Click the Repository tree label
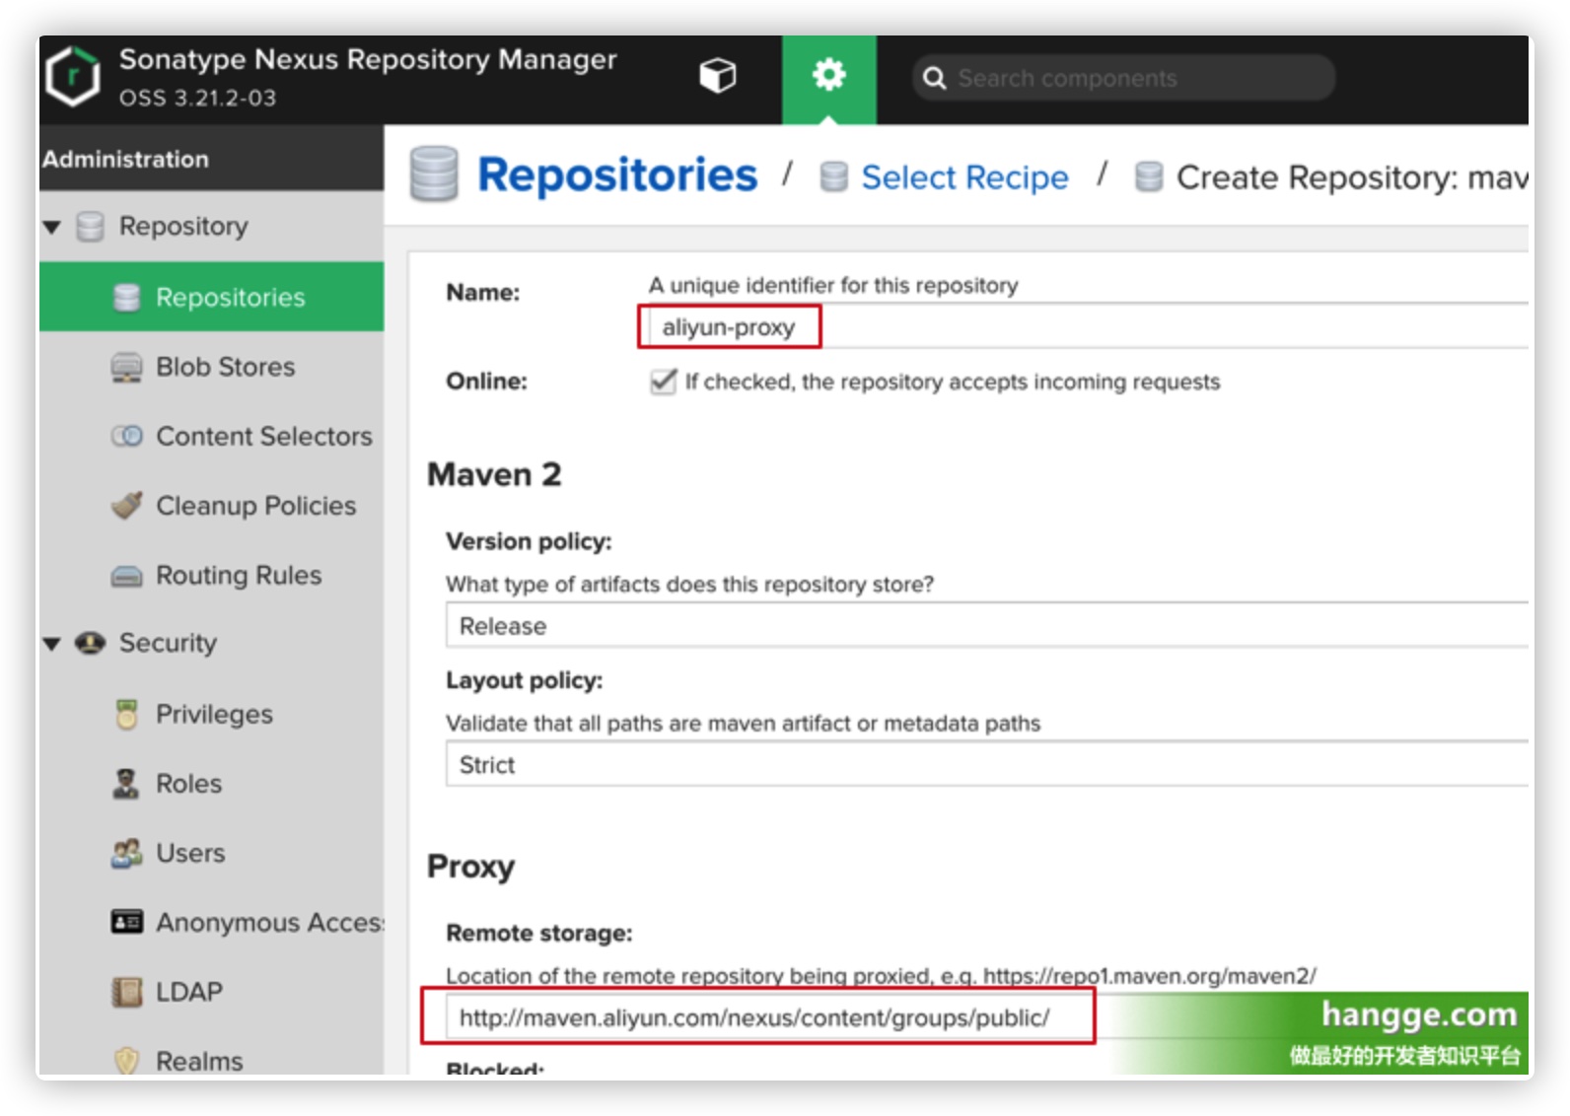1570x1116 pixels. (183, 227)
